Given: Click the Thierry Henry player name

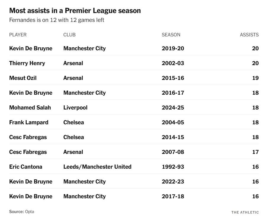Looking at the screenshot, I should 27,63.
